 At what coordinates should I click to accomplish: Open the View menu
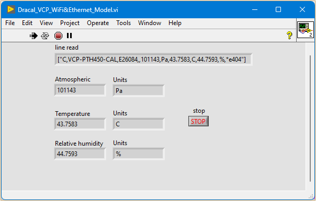(47, 23)
